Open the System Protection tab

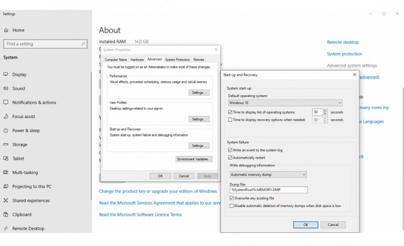(177, 60)
